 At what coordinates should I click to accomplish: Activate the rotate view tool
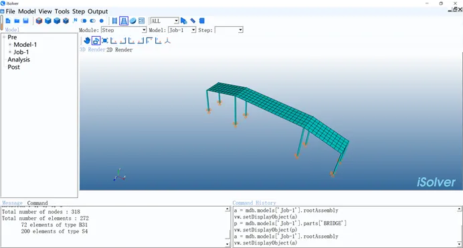tap(96, 41)
